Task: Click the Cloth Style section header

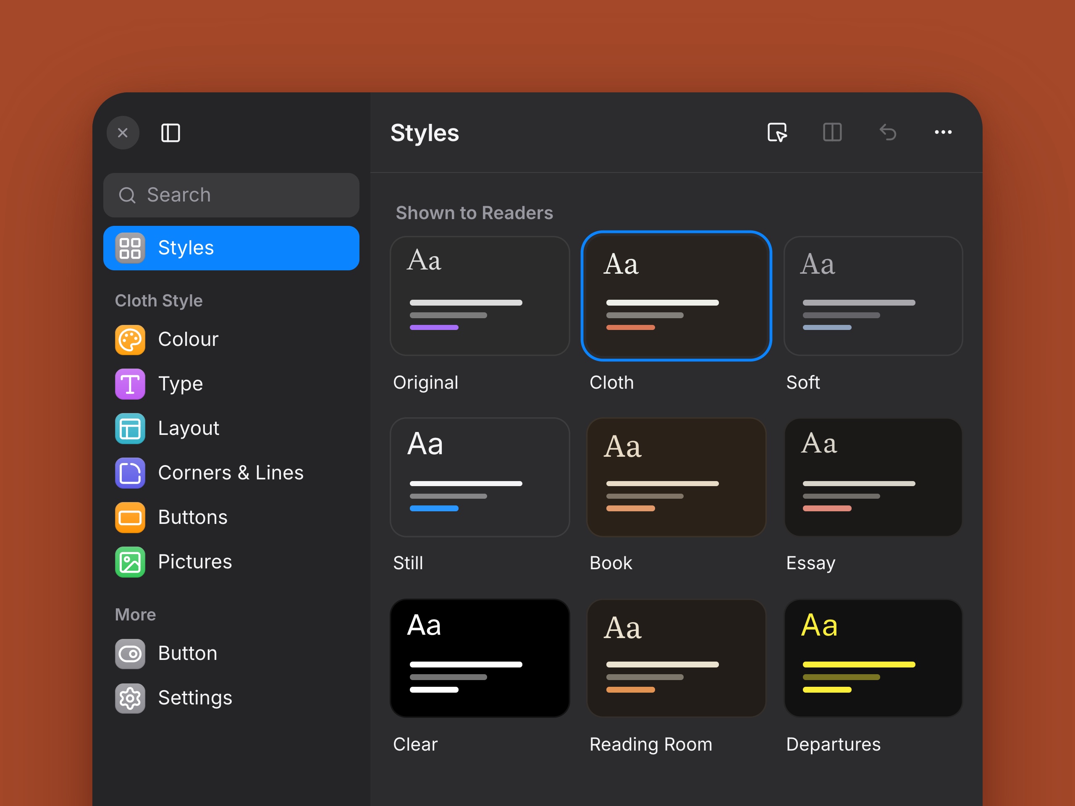Action: 159,301
